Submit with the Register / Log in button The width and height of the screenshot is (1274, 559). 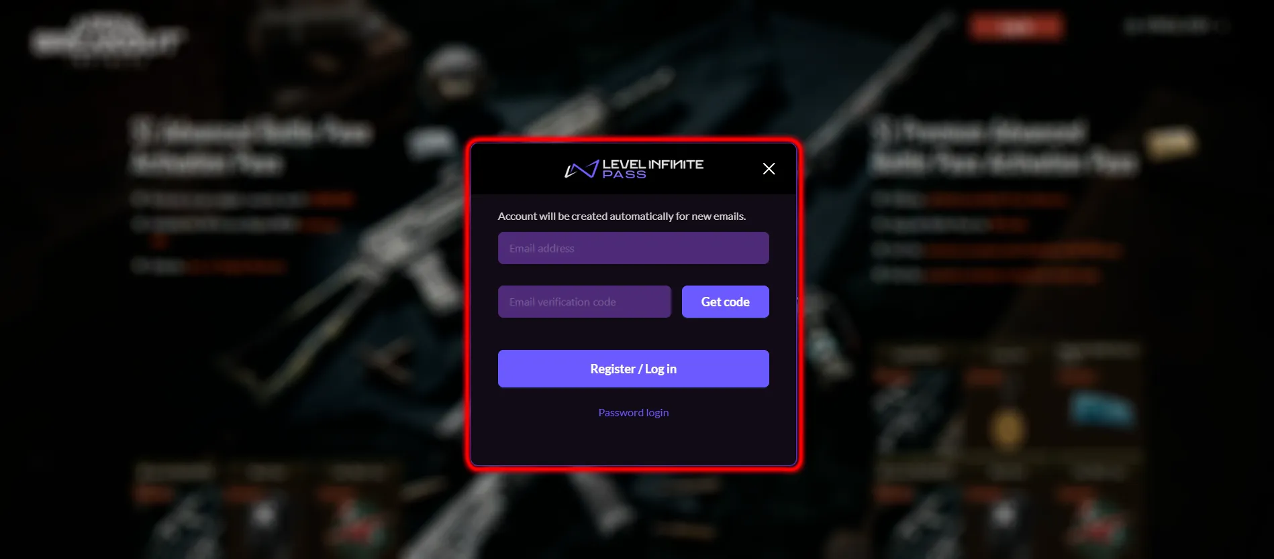pyautogui.click(x=634, y=369)
